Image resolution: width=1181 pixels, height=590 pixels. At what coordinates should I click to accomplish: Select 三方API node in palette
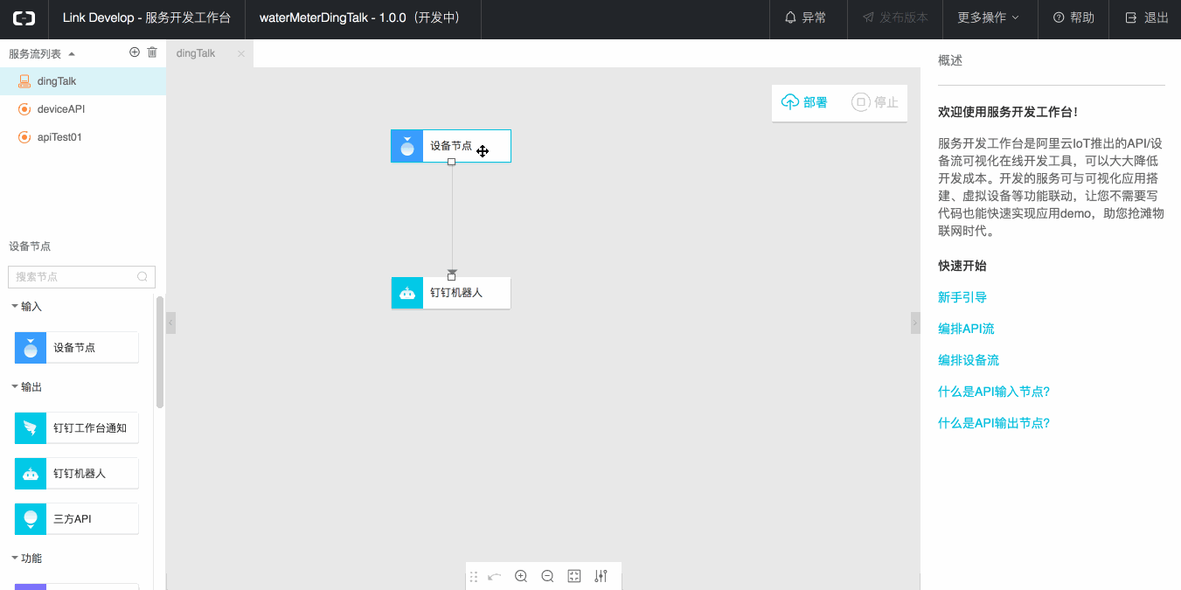(x=77, y=518)
